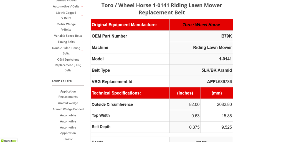Open Aramid Wedge type link
This screenshot has height=142, width=284.
[68, 103]
